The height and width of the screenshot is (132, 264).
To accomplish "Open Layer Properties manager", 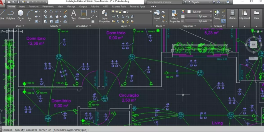I will pos(105,16).
